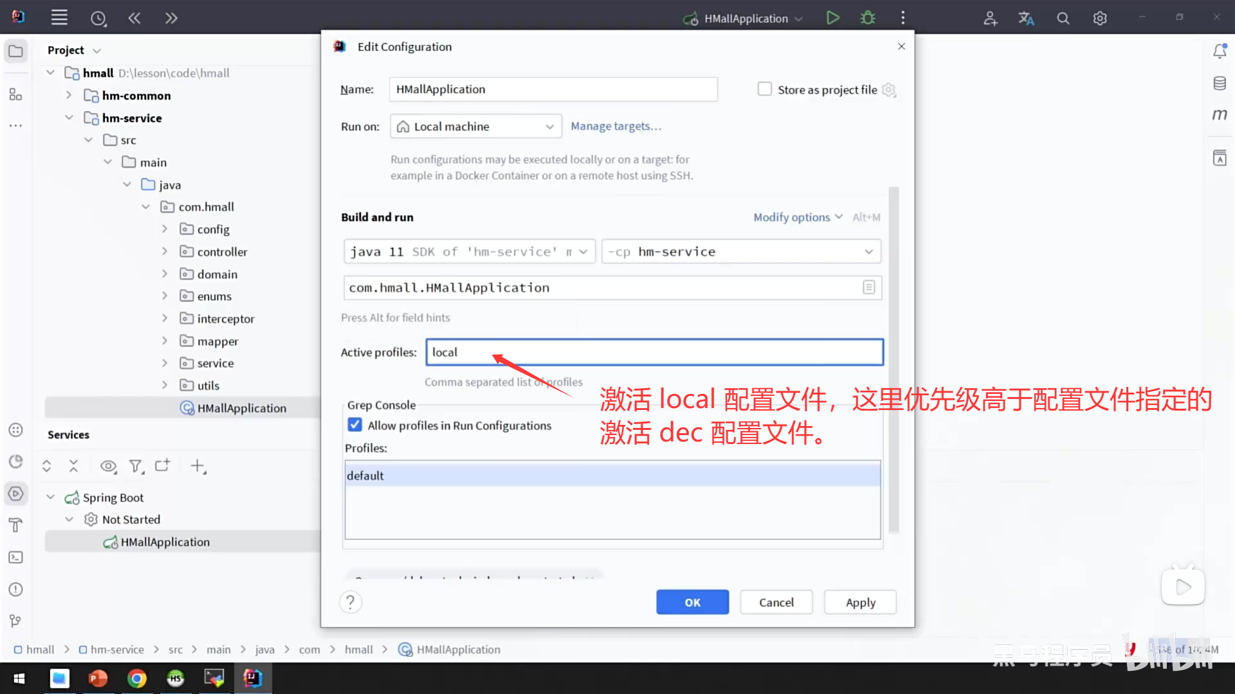Start debugging with the Debug icon
Image resolution: width=1235 pixels, height=694 pixels.
pos(867,17)
